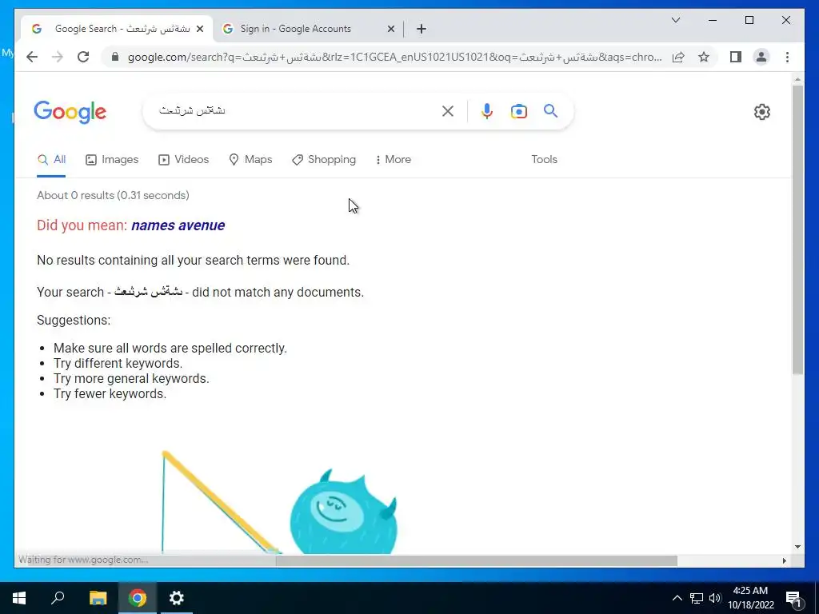Open Chrome three-dot menu
The width and height of the screenshot is (819, 614).
point(787,57)
